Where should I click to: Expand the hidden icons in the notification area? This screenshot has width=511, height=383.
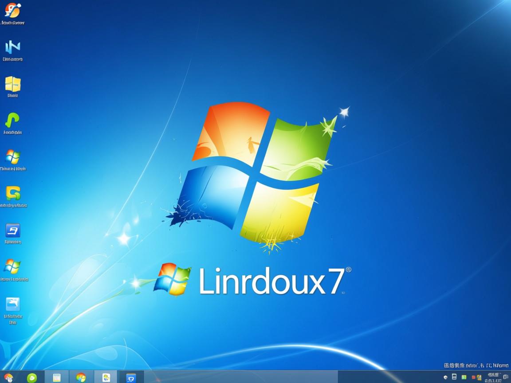(445, 376)
